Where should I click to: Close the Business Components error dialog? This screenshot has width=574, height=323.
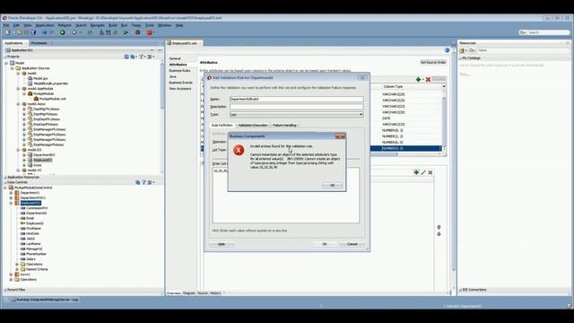[x=340, y=136]
